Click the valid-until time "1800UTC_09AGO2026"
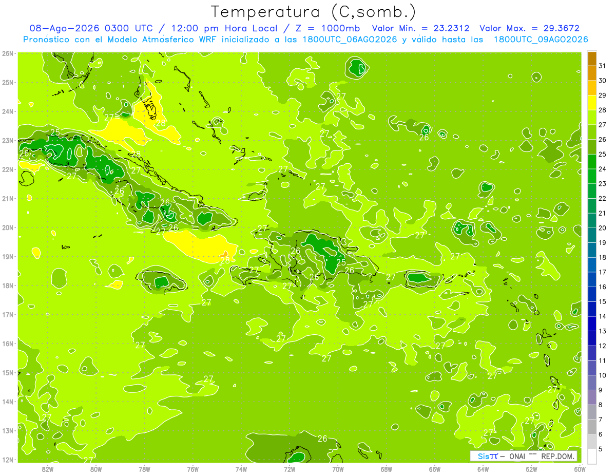 541,40
